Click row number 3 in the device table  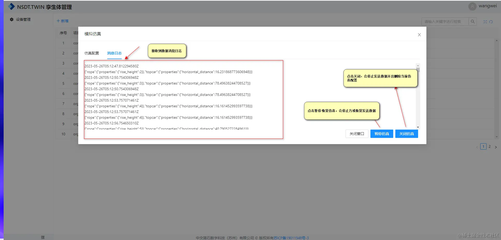[63, 63]
